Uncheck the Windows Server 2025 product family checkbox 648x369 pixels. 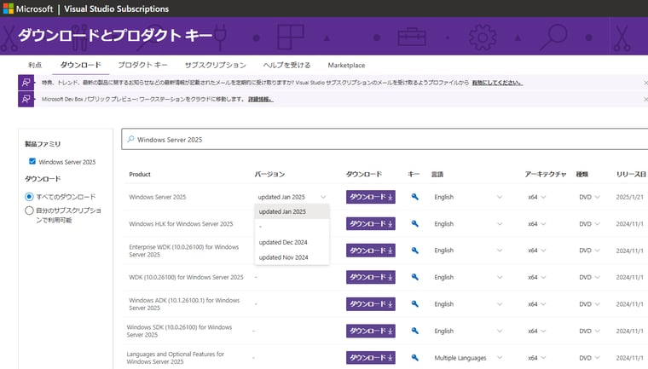[x=32, y=161]
